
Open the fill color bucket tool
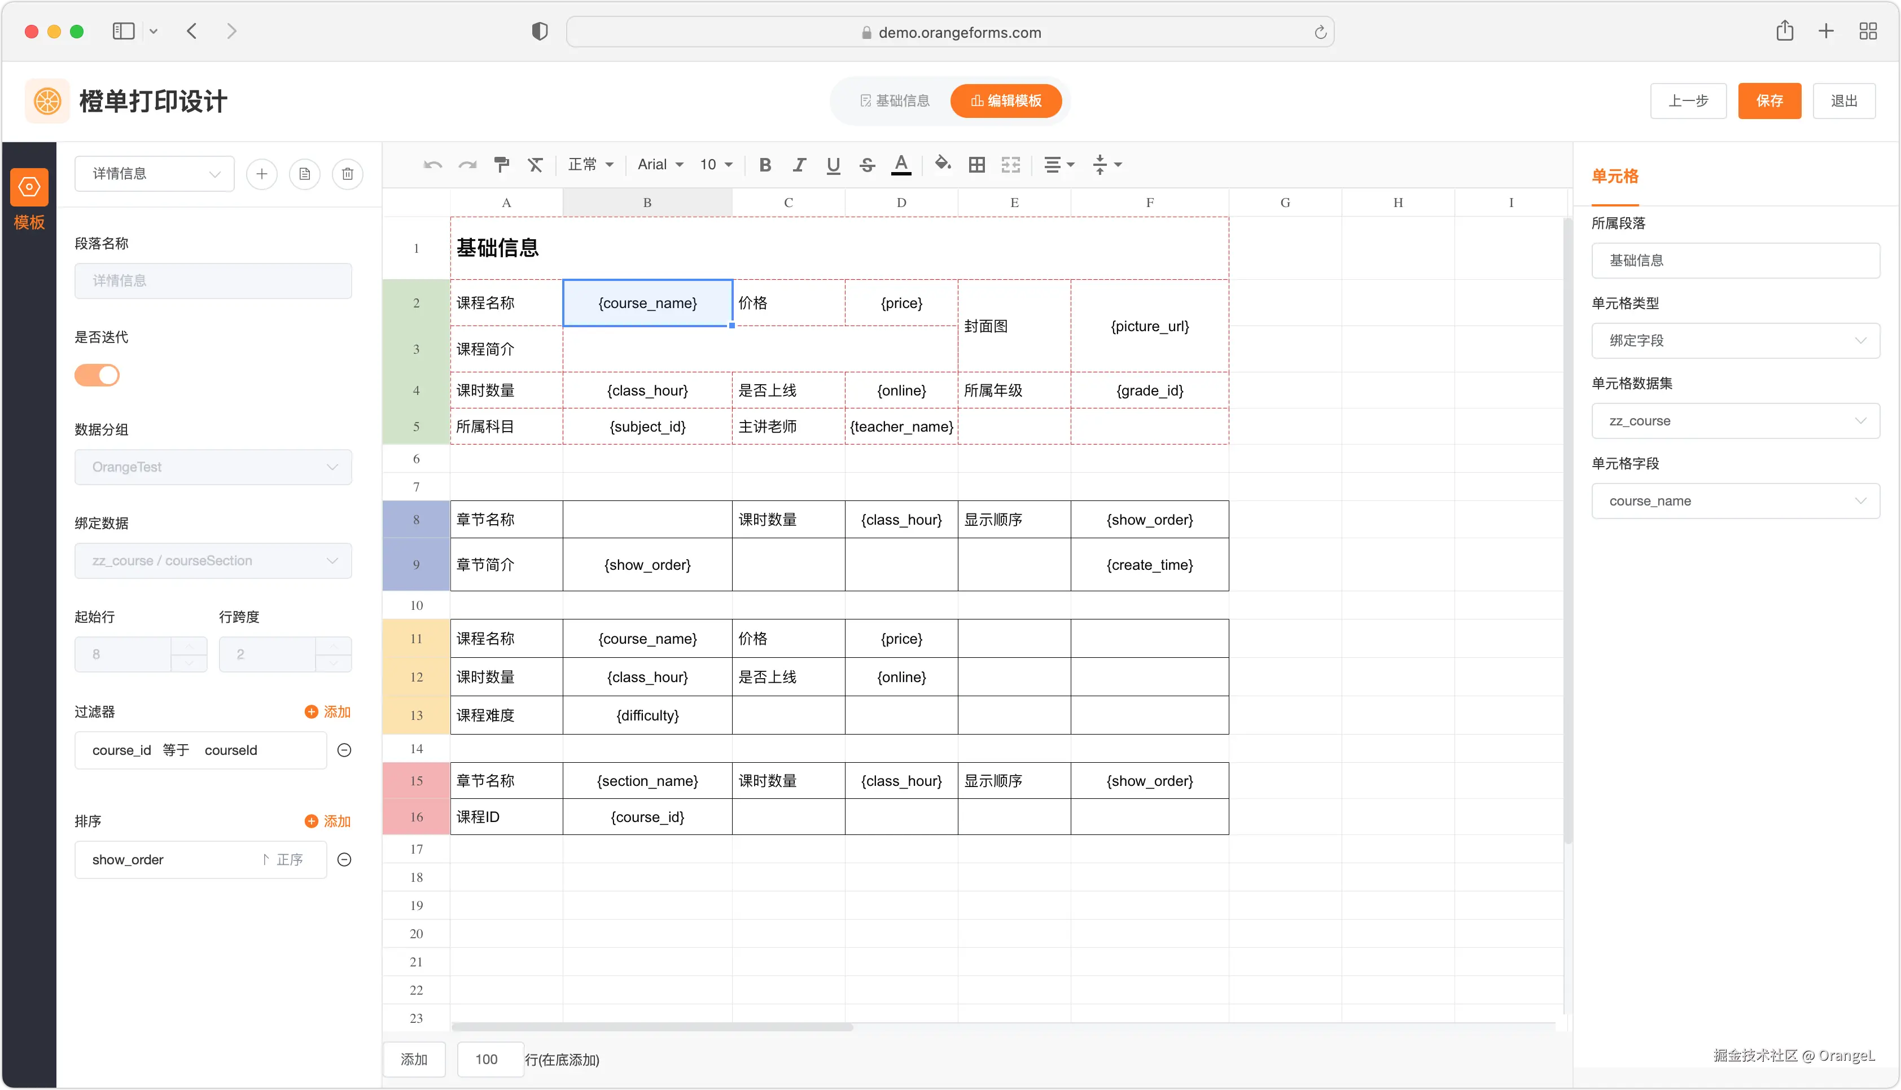coord(943,164)
